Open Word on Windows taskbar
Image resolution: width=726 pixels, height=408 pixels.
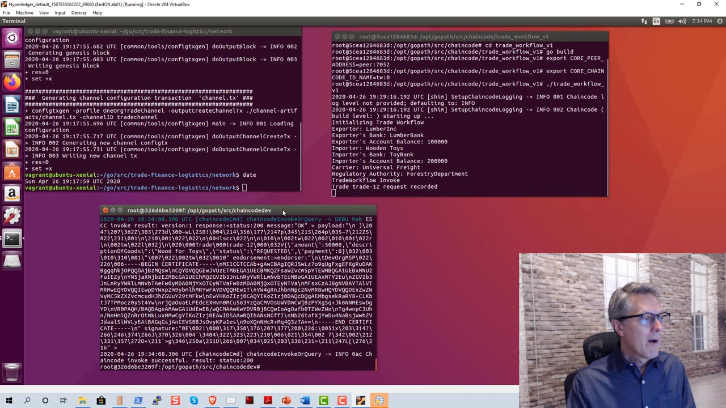coord(305,401)
